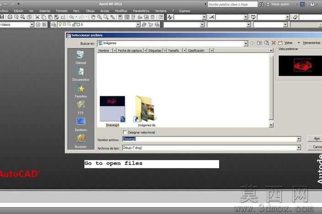
Task: Open Favoritos in the dialog sidebar
Action: 80,91
